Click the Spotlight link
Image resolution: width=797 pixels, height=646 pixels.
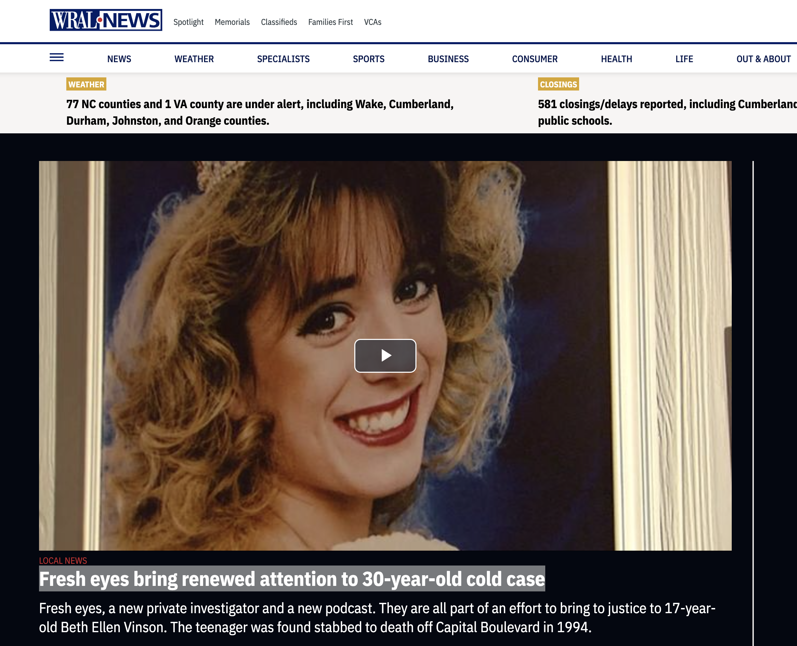(188, 22)
